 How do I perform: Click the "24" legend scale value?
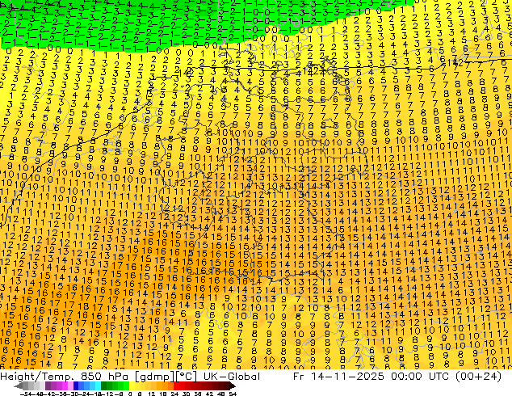[x=174, y=394]
